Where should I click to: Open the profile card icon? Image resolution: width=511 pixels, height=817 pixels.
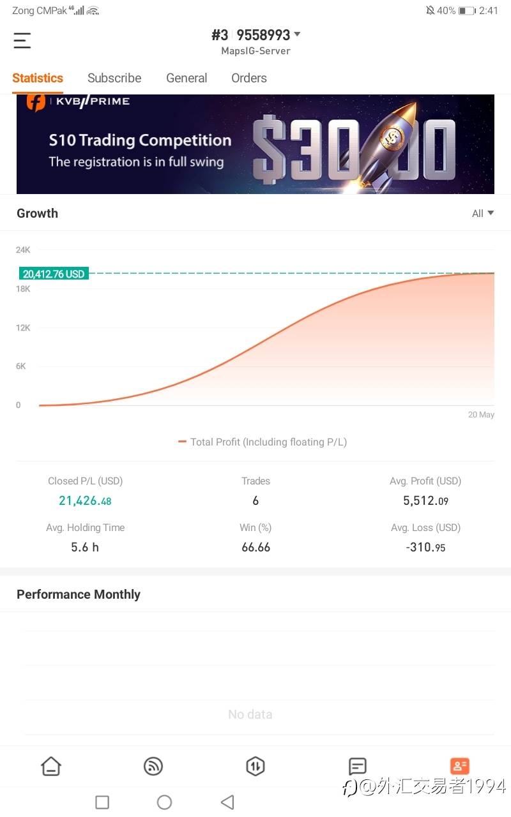(x=459, y=766)
